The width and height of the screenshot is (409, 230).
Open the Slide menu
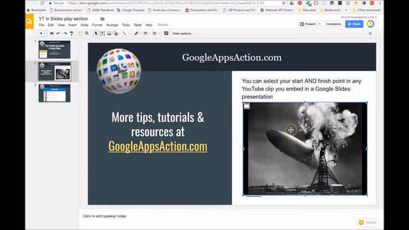84,25
